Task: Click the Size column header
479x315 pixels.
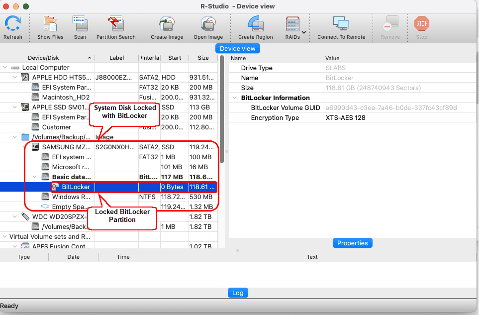Action: [203, 58]
